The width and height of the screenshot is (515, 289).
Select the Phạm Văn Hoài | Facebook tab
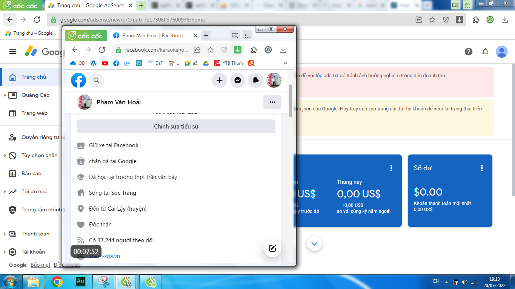pyautogui.click(x=155, y=35)
